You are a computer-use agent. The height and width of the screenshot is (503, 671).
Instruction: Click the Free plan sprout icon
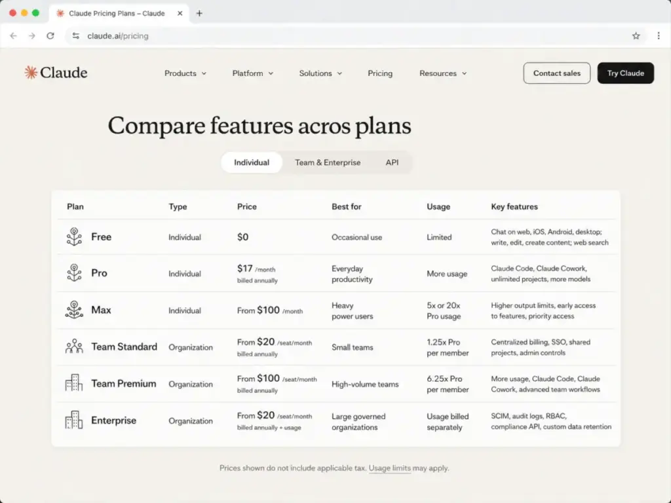coord(74,236)
